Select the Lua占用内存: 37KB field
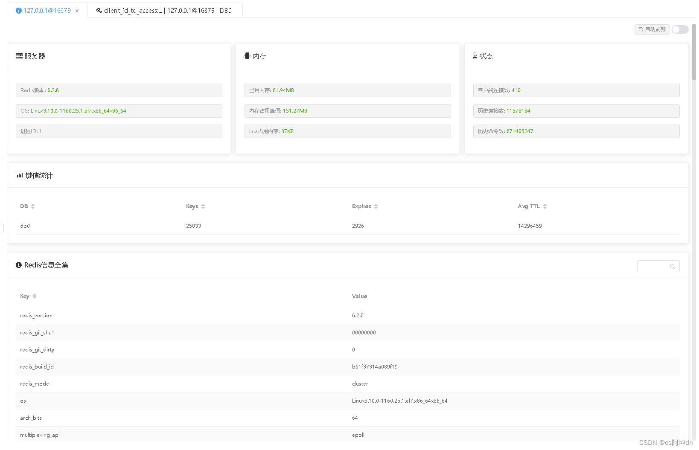 click(x=348, y=131)
